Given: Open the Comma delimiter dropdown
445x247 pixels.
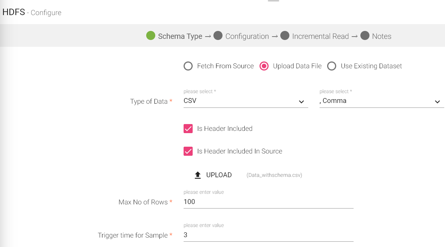Looking at the screenshot, I should click(378, 101).
